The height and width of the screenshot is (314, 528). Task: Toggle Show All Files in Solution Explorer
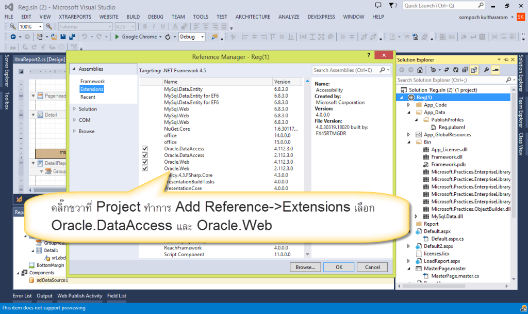(x=475, y=70)
